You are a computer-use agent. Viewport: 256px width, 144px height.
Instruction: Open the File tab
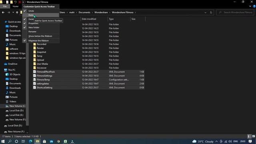pos(5,6)
